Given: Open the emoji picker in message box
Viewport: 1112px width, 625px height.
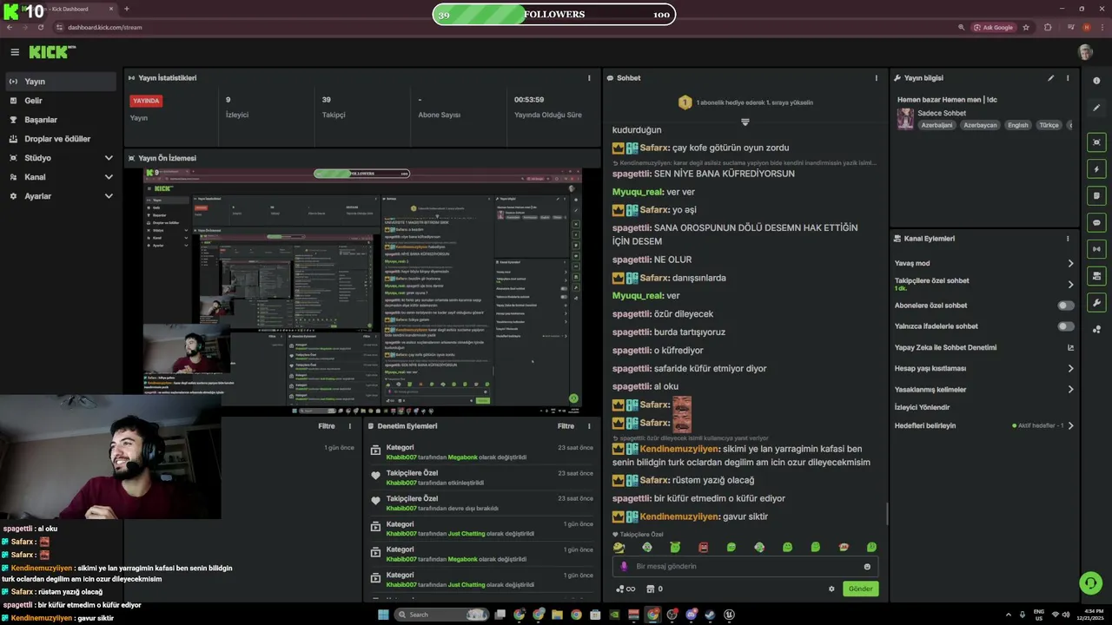Looking at the screenshot, I should coord(867,567).
